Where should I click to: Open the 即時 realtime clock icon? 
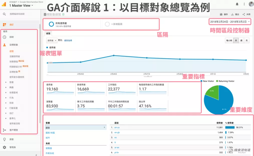pos(4,37)
